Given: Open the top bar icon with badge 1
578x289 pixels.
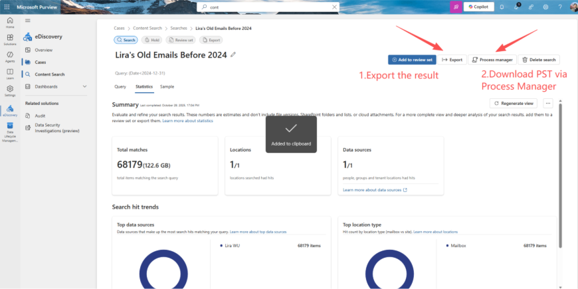Looking at the screenshot, I should (x=516, y=7).
